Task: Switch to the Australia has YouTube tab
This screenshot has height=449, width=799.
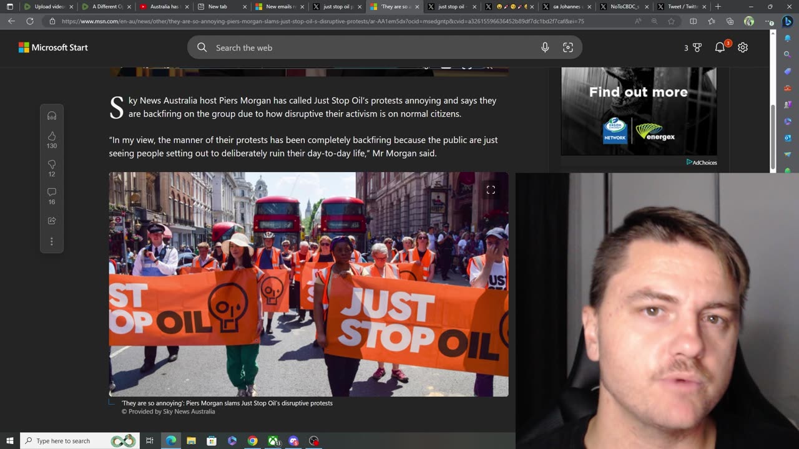Action: tap(164, 6)
